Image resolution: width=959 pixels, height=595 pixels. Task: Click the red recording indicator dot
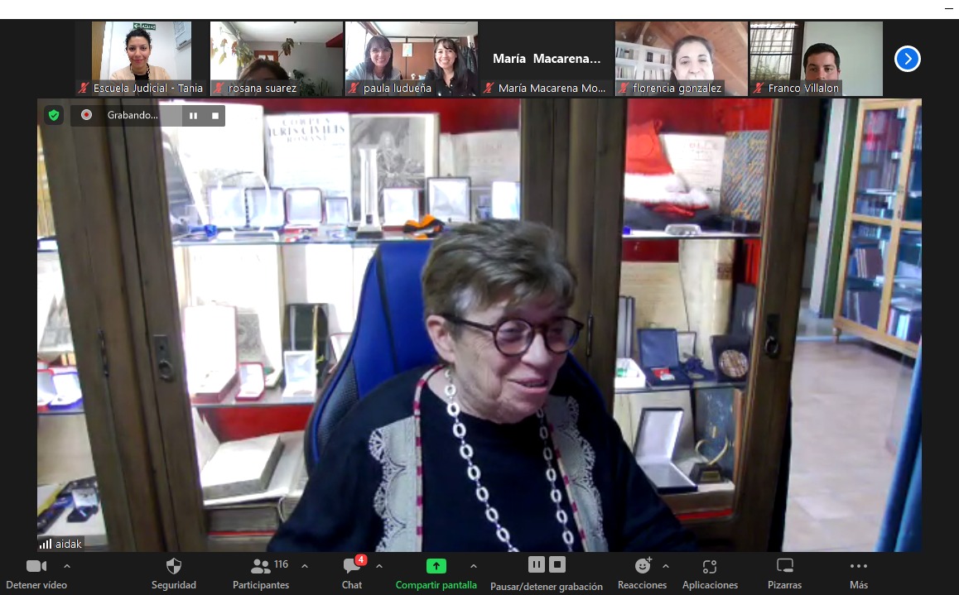pyautogui.click(x=87, y=115)
